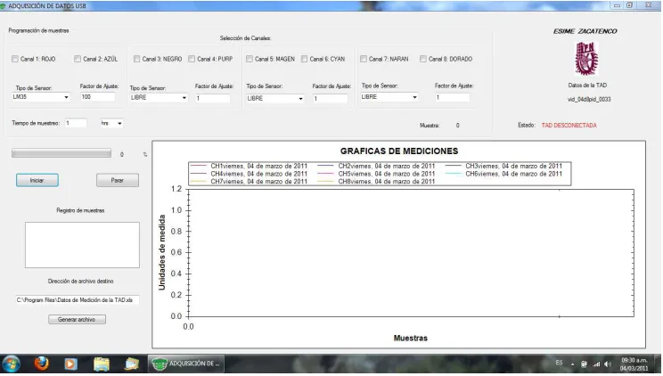Edit the destination file path field
This screenshot has height=376, width=663.
pos(77,300)
